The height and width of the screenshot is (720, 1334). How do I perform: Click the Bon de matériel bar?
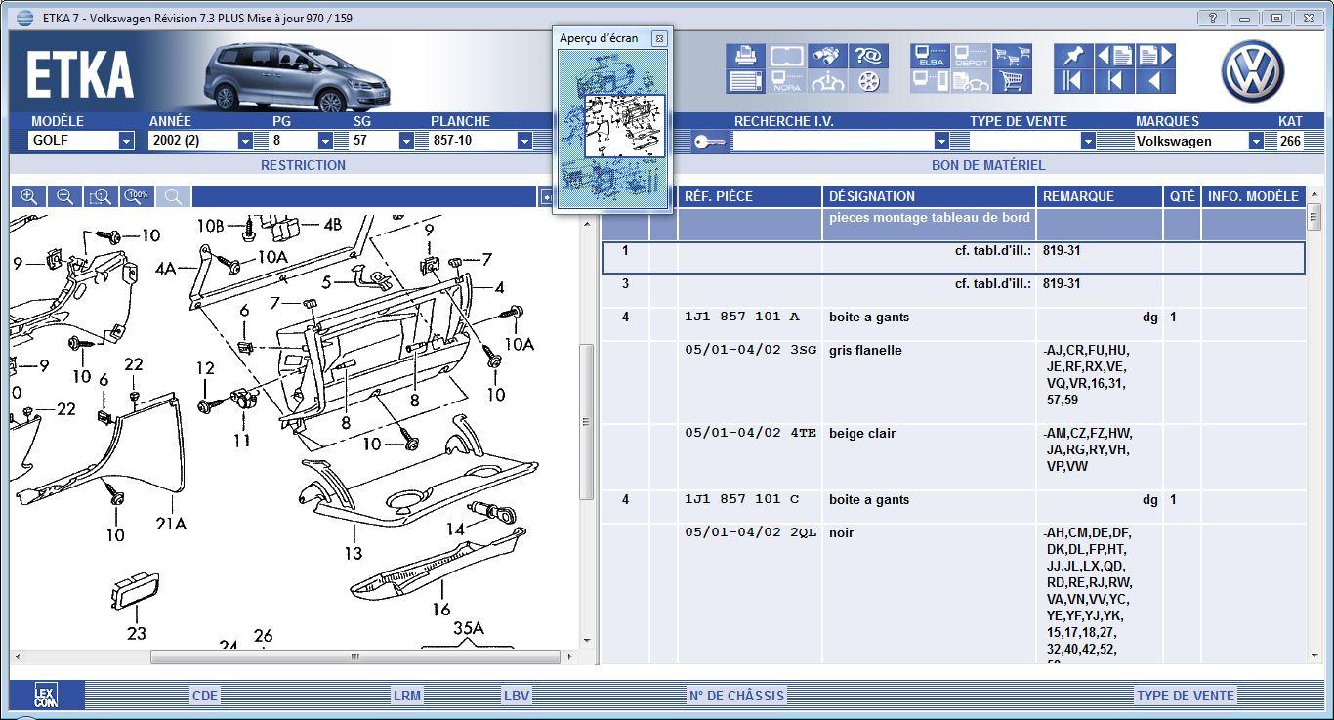(x=988, y=165)
